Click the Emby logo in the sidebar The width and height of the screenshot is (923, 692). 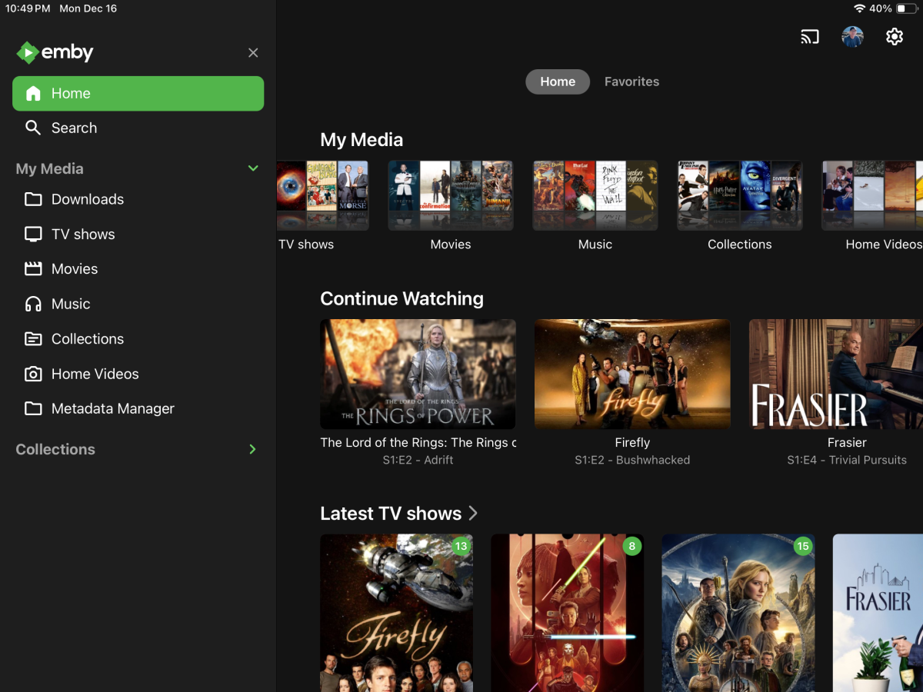click(55, 52)
